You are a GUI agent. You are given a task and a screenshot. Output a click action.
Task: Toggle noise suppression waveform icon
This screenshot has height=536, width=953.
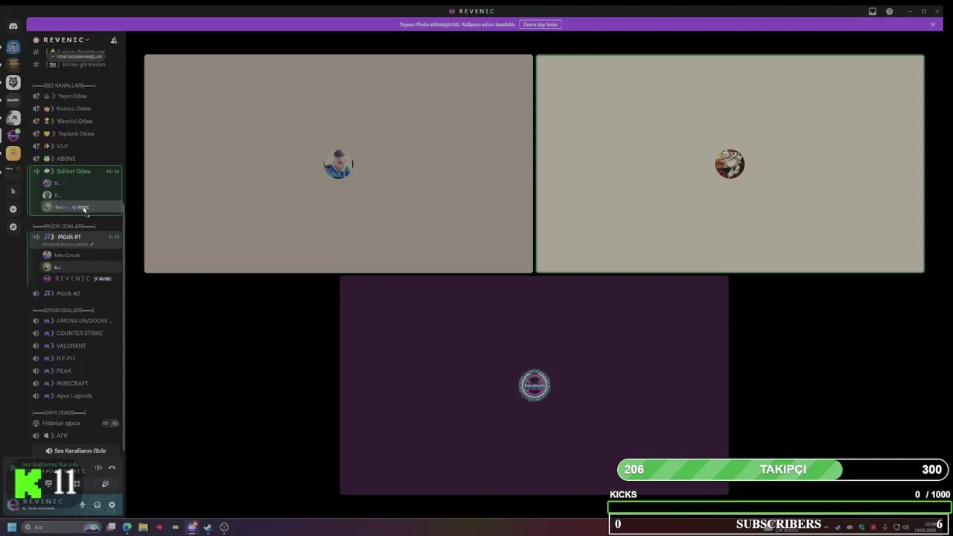(98, 468)
